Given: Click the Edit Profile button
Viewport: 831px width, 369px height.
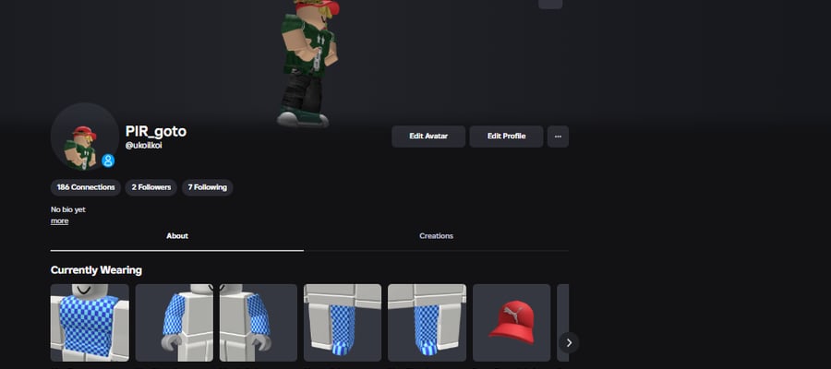Looking at the screenshot, I should tap(506, 137).
